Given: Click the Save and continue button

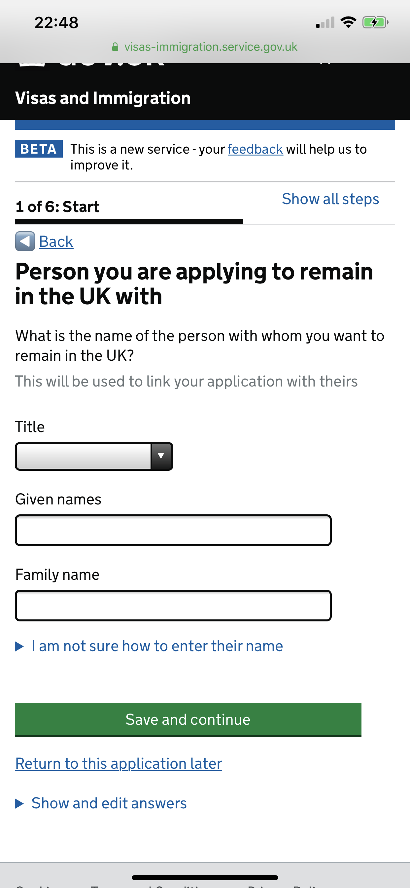Looking at the screenshot, I should point(188,720).
